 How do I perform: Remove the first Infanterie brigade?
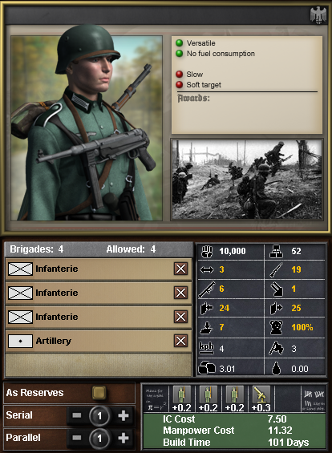(180, 269)
